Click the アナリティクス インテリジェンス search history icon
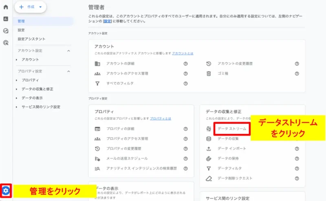The image size is (326, 201). click(x=97, y=169)
